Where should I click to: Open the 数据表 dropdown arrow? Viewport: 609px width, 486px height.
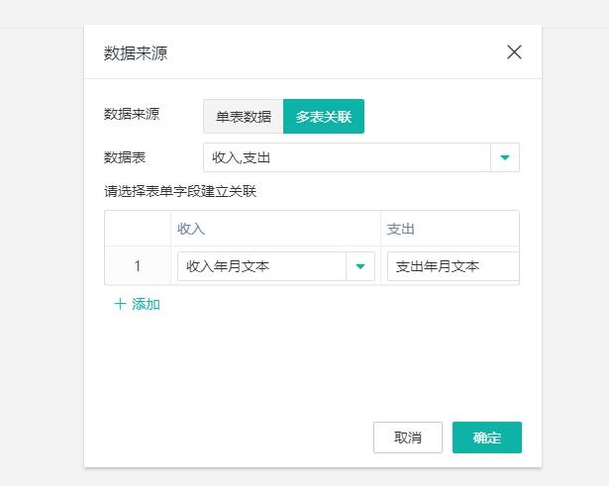(x=505, y=157)
